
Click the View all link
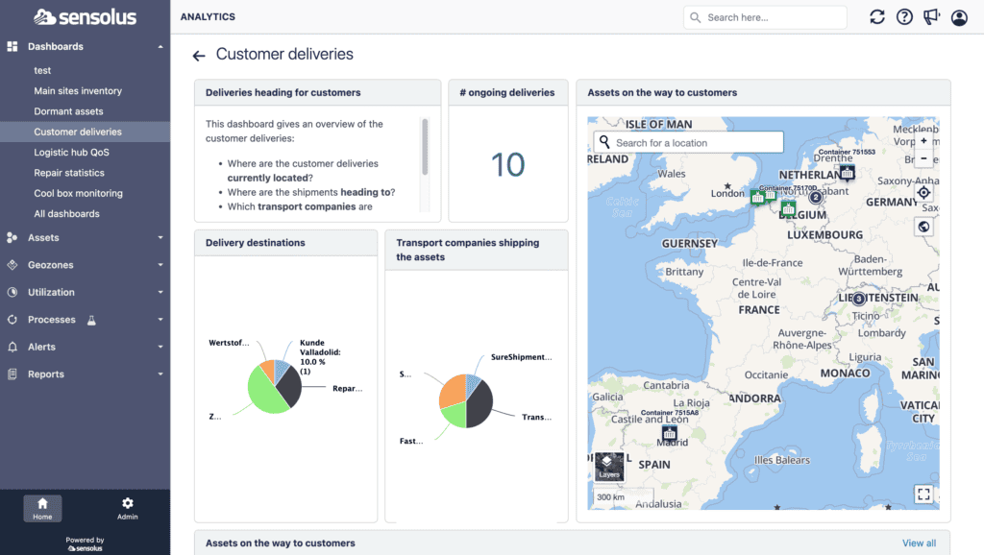(919, 543)
